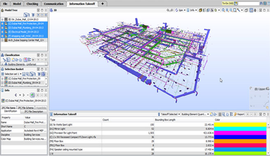Click the new classification icon in Classification toolbar
Image resolution: width=270 pixels, height=156 pixels.
[x=13, y=60]
